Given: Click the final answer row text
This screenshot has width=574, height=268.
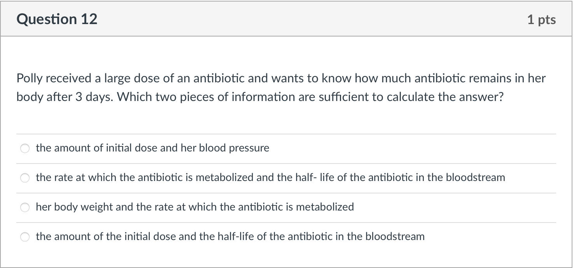Looking at the screenshot, I should (x=229, y=236).
